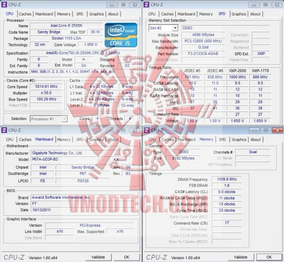Click the memory Size value '8192 MBytes'

point(183,158)
